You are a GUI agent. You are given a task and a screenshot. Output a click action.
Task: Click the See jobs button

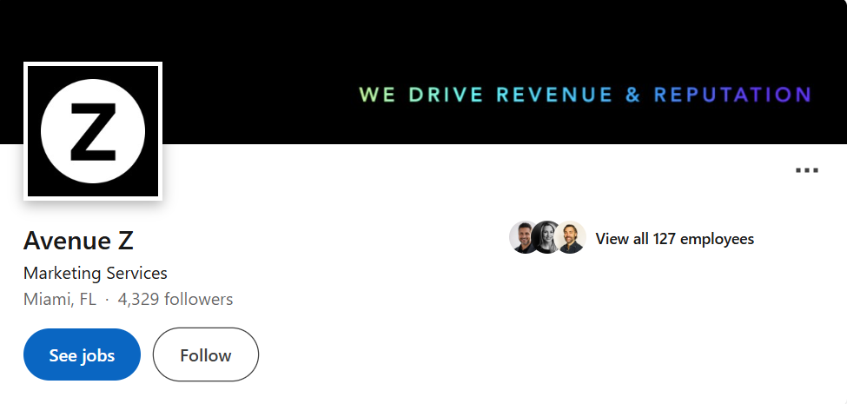[x=83, y=354]
